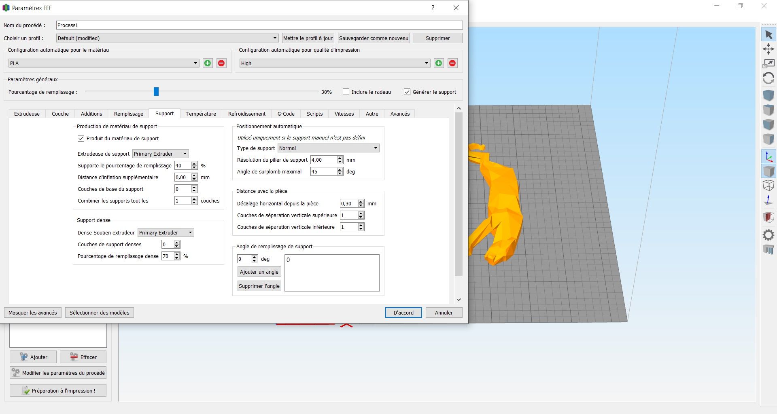Click Sauvegarder comme nouveau button
This screenshot has width=777, height=414.
pos(374,38)
